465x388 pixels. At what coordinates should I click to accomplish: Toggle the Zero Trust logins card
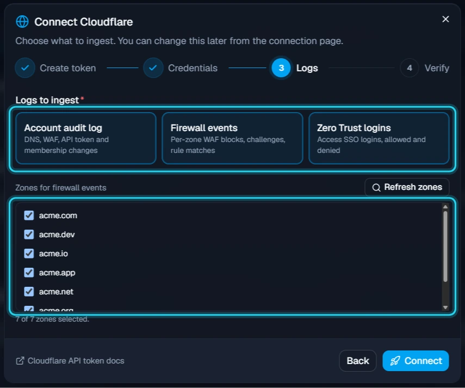(x=379, y=138)
